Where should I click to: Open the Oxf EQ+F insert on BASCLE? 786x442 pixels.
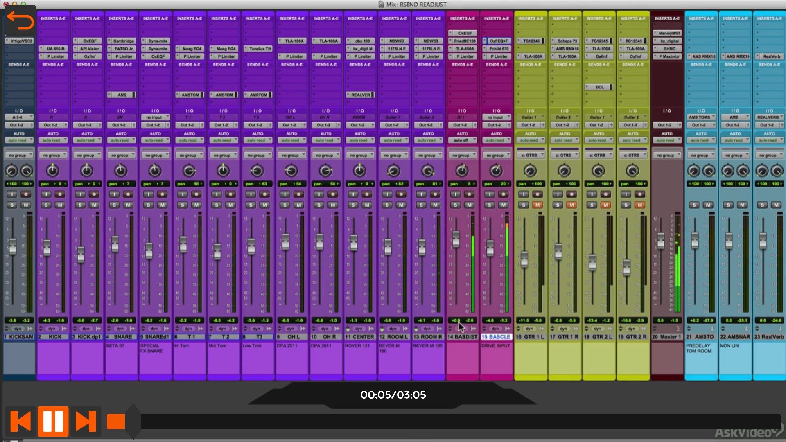point(496,41)
